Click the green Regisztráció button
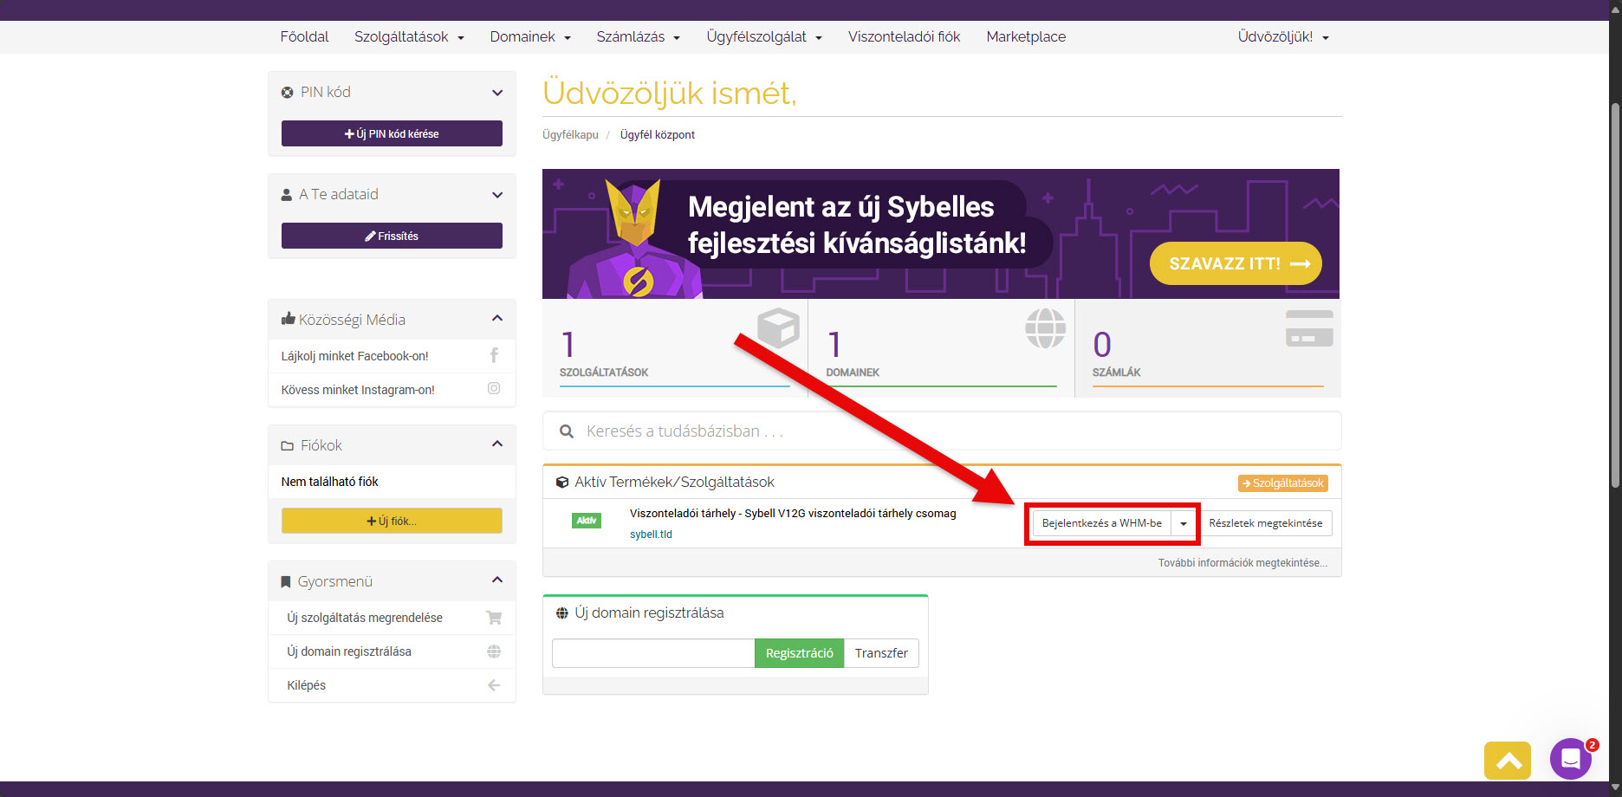The height and width of the screenshot is (797, 1622). pyautogui.click(x=799, y=653)
